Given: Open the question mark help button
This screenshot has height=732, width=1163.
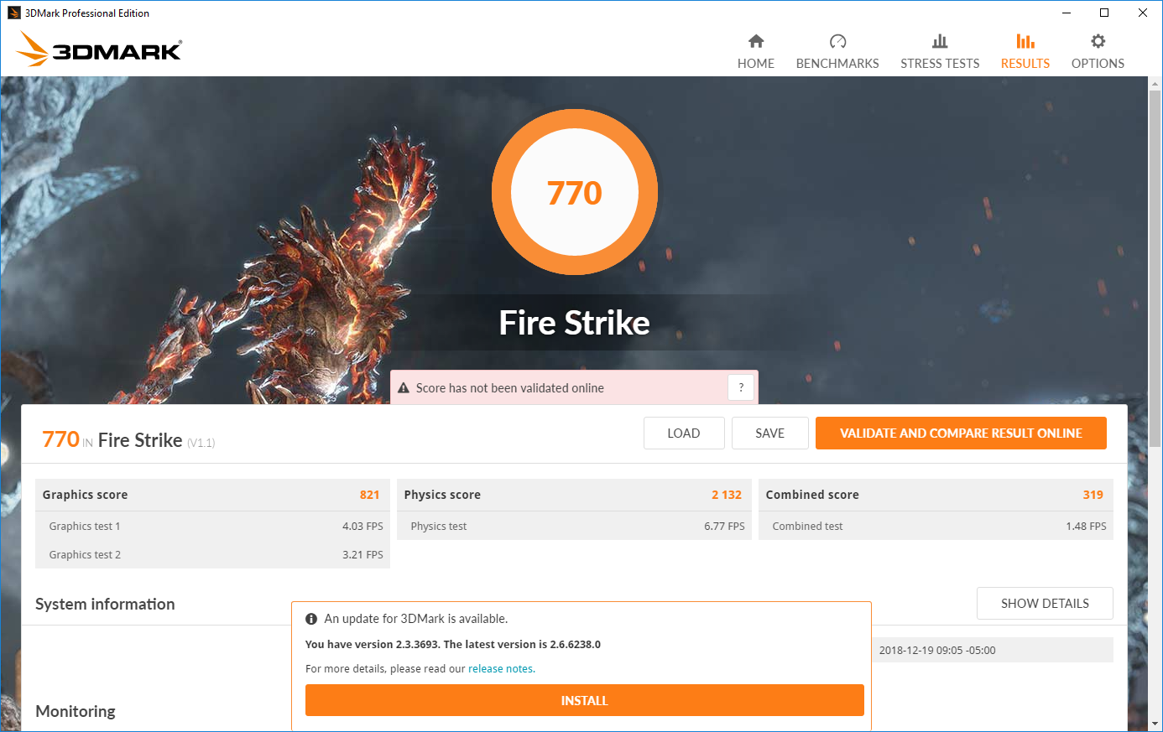Looking at the screenshot, I should [741, 387].
